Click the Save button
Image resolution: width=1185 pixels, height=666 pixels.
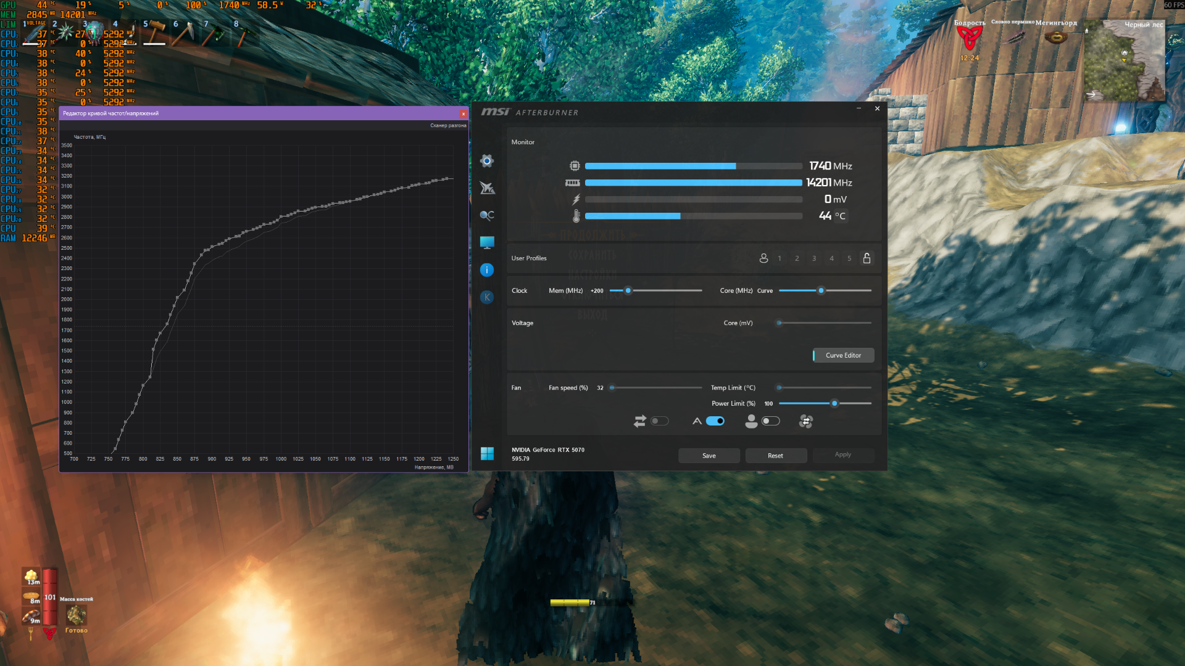pos(709,456)
